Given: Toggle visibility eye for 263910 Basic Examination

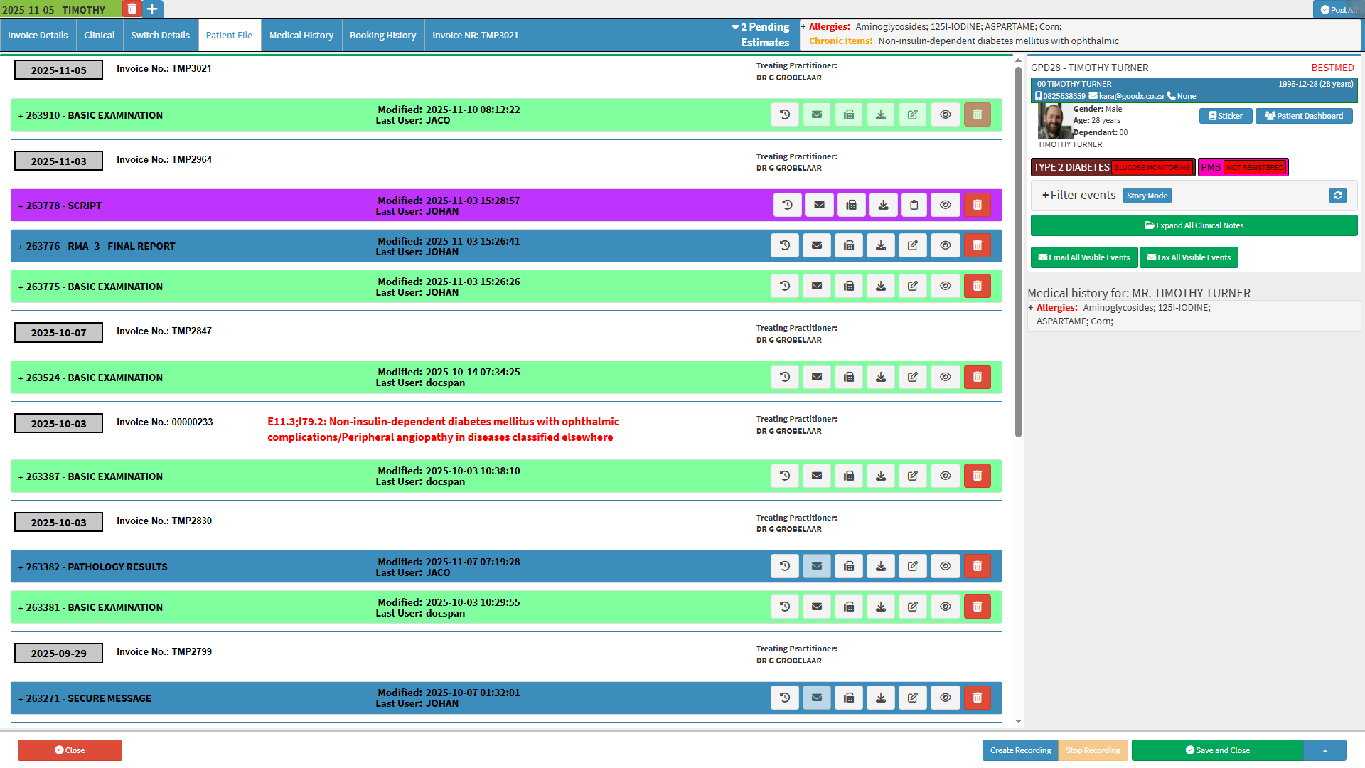Looking at the screenshot, I should click(x=945, y=114).
